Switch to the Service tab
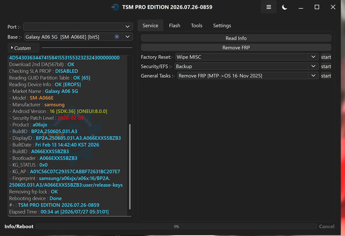The image size is (345, 236). coord(150,25)
